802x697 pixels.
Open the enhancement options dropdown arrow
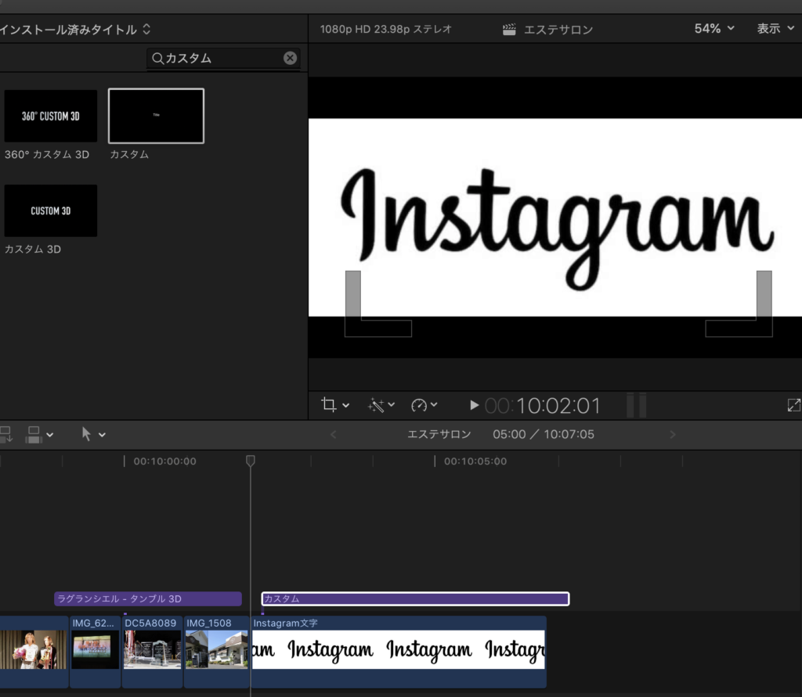[x=392, y=404]
